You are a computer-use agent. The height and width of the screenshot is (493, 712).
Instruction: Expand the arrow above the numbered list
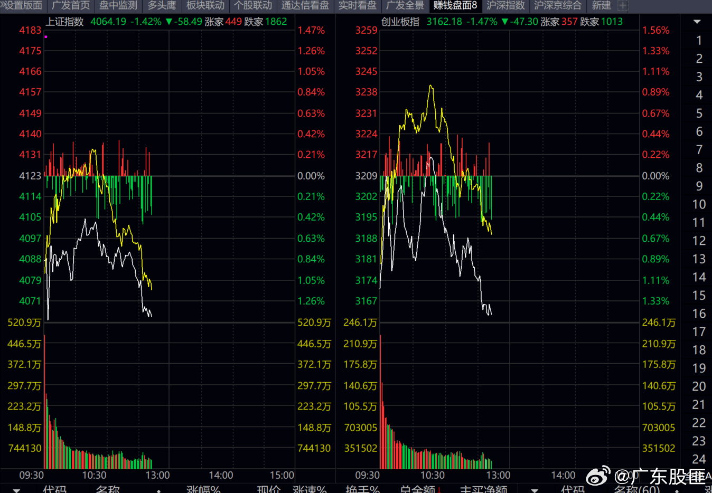697,22
